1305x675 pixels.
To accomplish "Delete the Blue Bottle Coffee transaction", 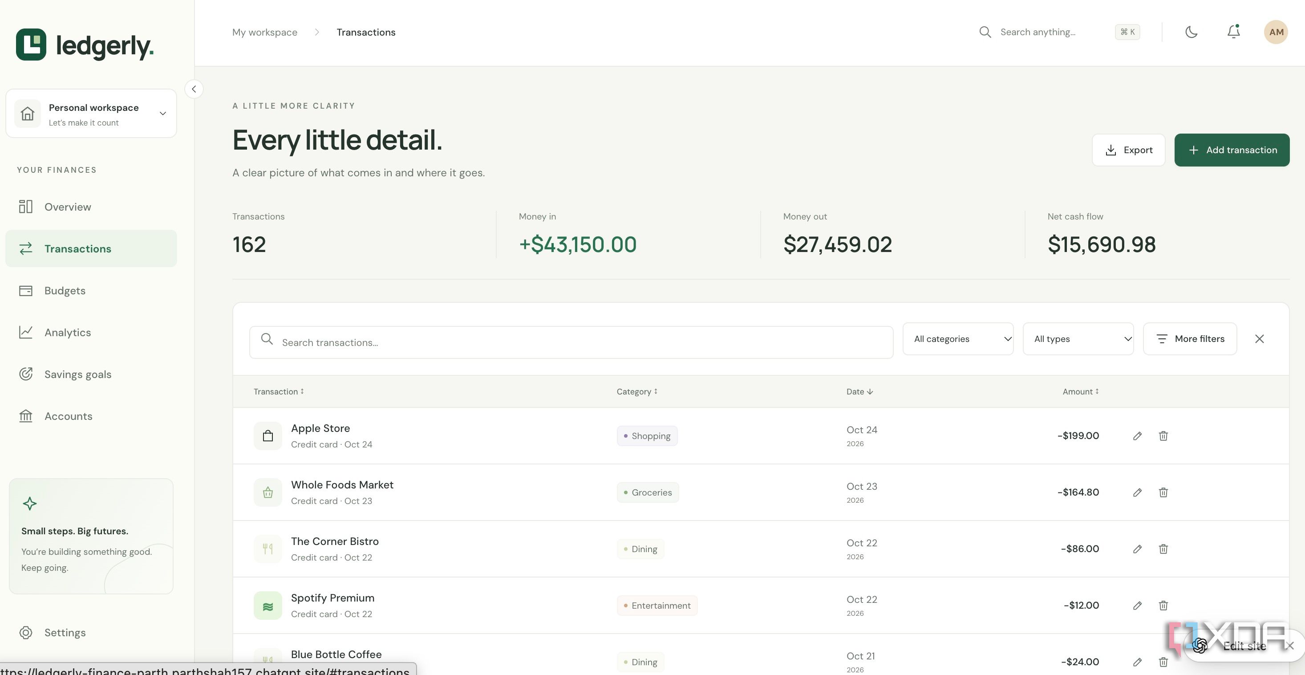I will (x=1163, y=662).
